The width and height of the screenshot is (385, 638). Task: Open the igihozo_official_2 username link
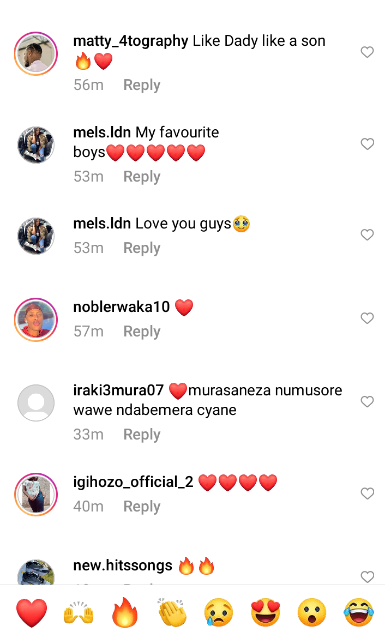coord(133,482)
